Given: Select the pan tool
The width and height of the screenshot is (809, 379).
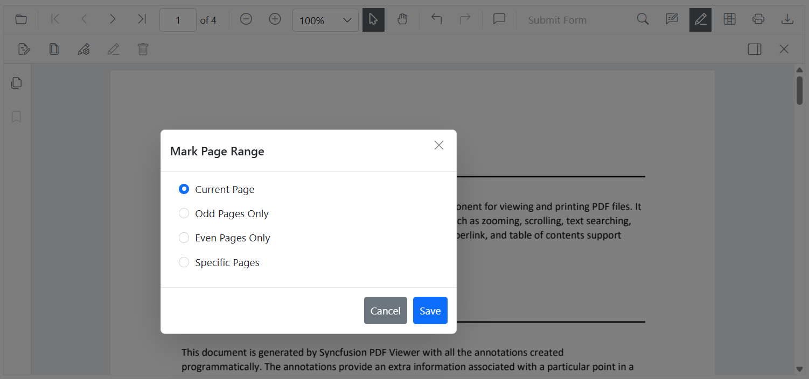Looking at the screenshot, I should coord(403,19).
